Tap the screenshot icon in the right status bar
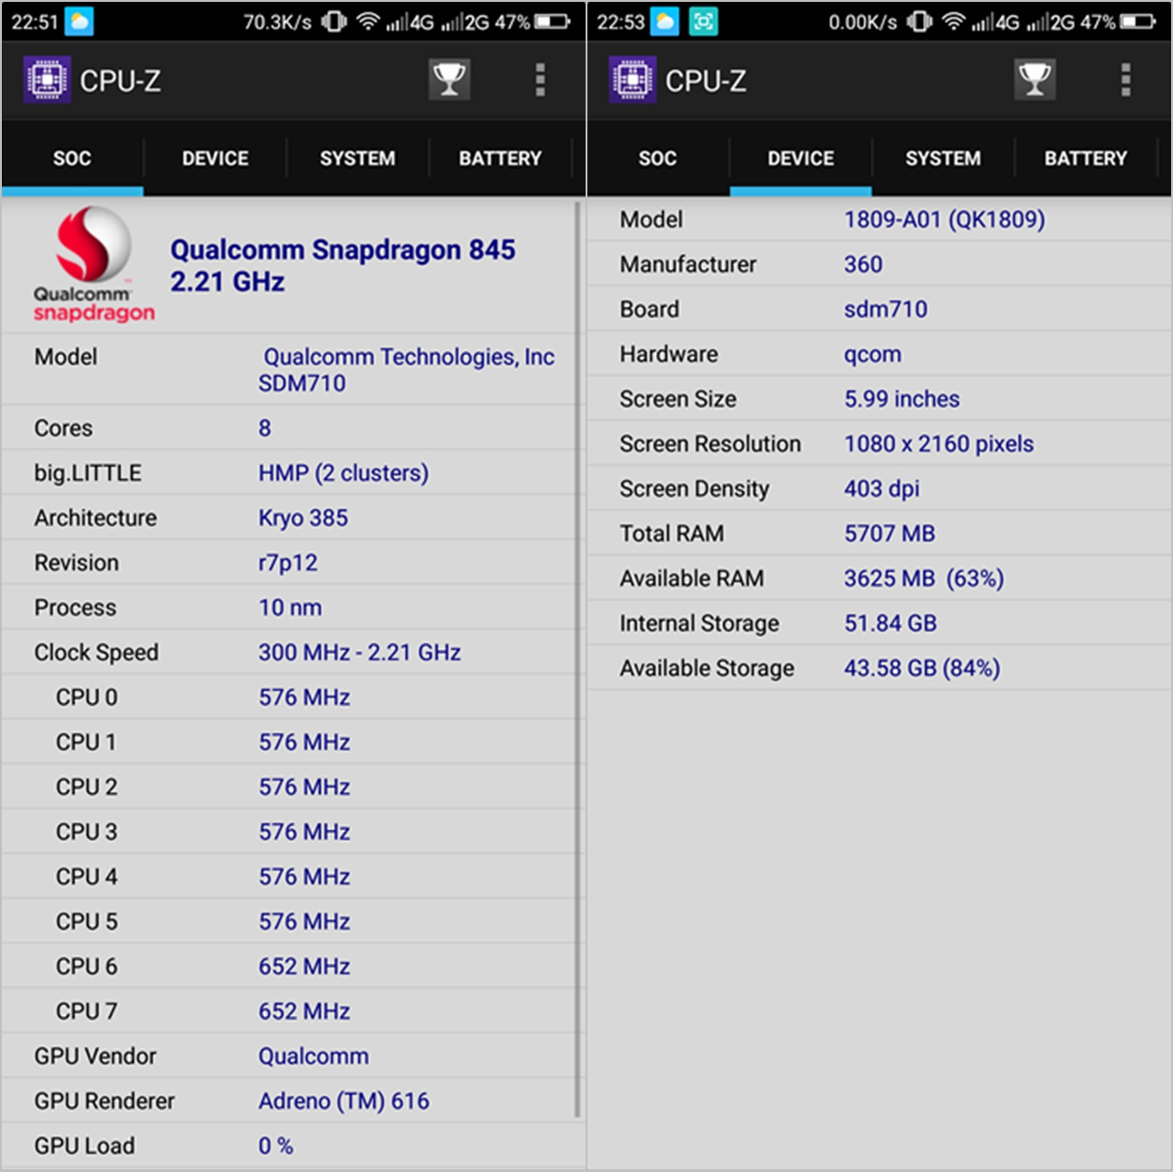 pyautogui.click(x=703, y=21)
